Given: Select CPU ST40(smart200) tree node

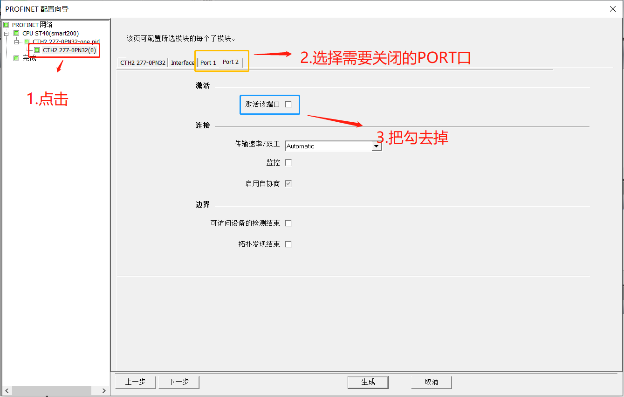Looking at the screenshot, I should [x=50, y=33].
